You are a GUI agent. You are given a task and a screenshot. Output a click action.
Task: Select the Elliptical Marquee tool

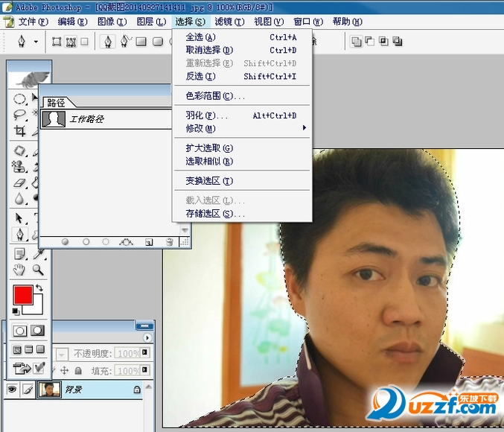point(20,98)
